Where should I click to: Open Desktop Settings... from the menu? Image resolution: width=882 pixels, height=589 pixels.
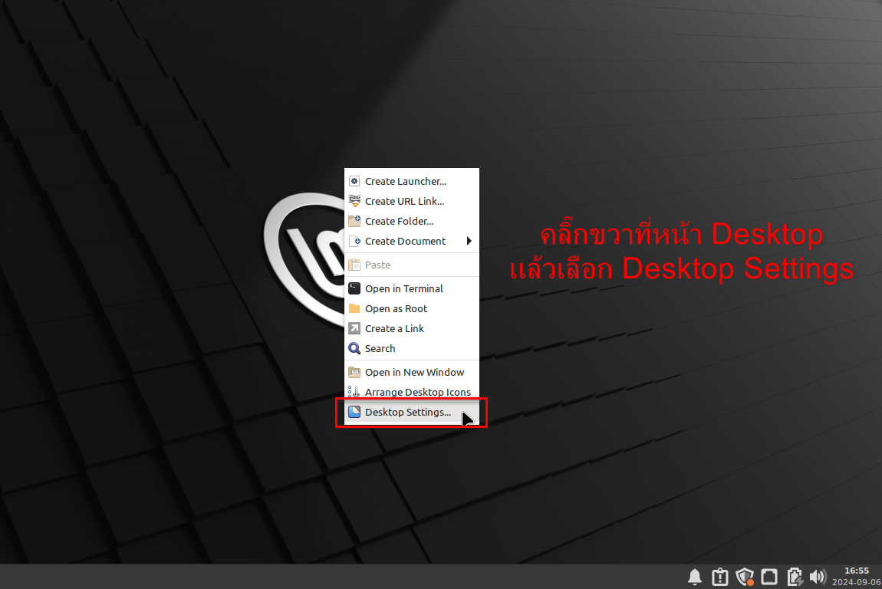pyautogui.click(x=411, y=413)
